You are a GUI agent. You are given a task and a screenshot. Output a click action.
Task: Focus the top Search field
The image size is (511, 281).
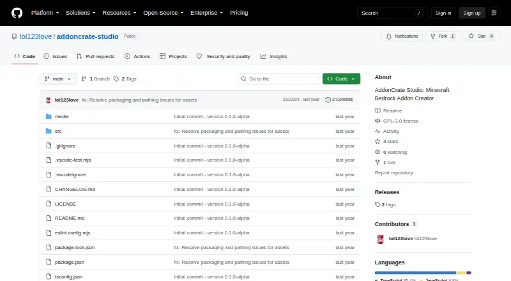pos(392,13)
